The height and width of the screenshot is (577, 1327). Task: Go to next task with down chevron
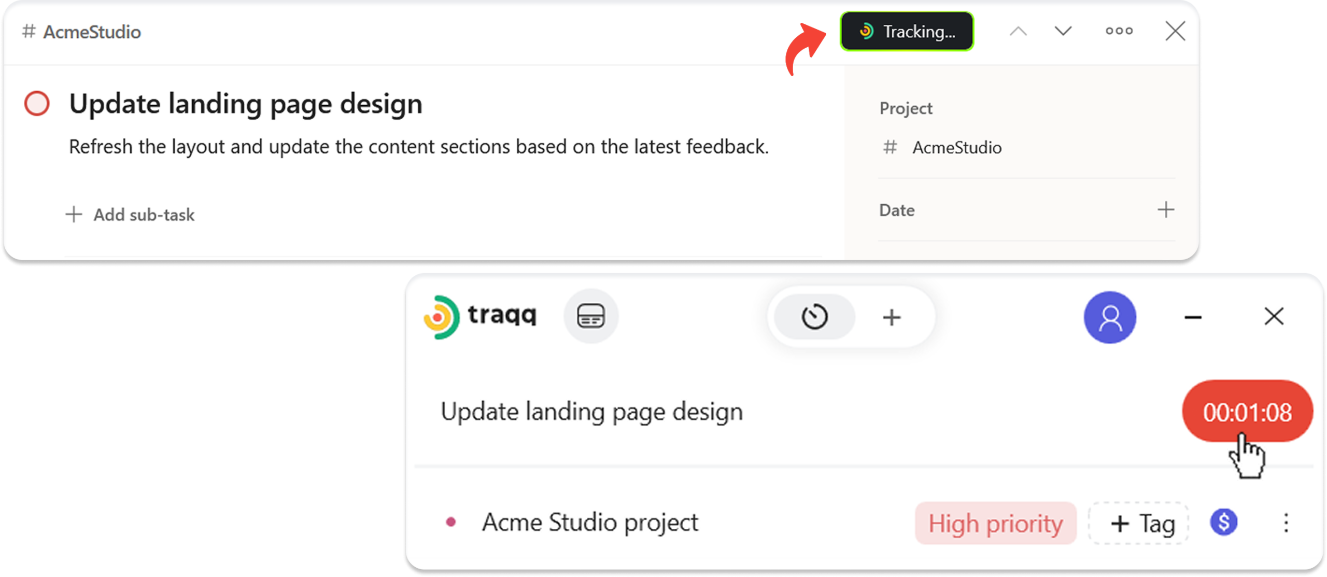coord(1063,32)
